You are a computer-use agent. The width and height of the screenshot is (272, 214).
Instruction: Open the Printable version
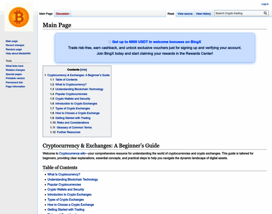pyautogui.click(x=15, y=78)
